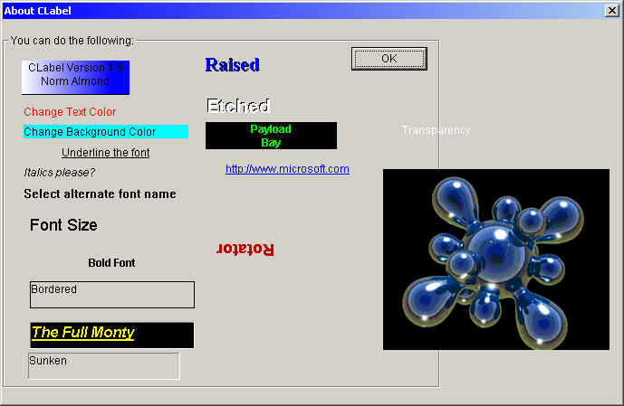
Task: Click the Font Size label
Action: pos(63,225)
